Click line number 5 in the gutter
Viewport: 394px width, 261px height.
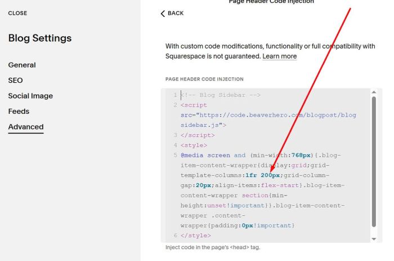[x=176, y=155]
